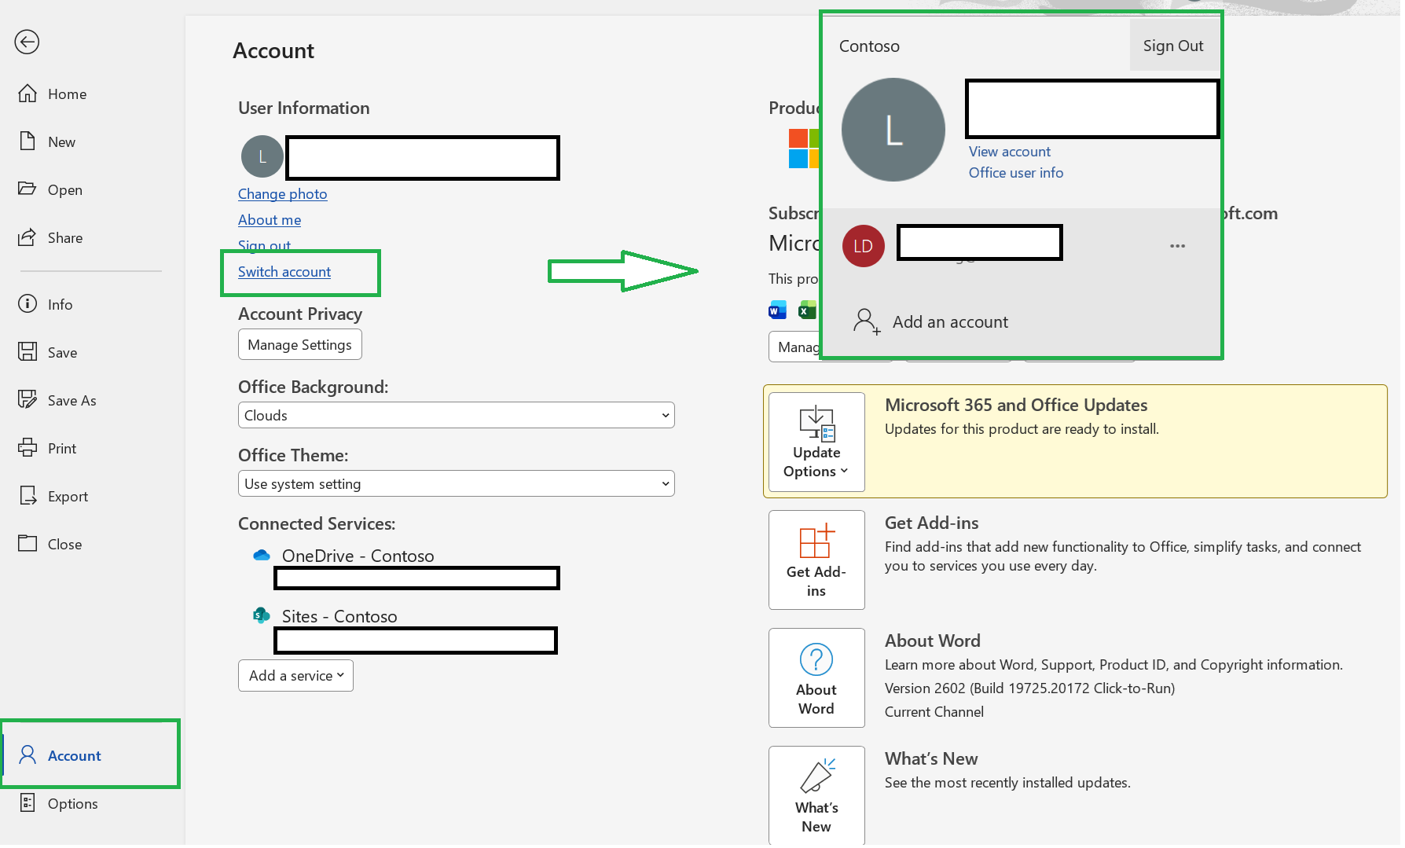The height and width of the screenshot is (848, 1405).
Task: Select the LD account avatar
Action: [864, 246]
